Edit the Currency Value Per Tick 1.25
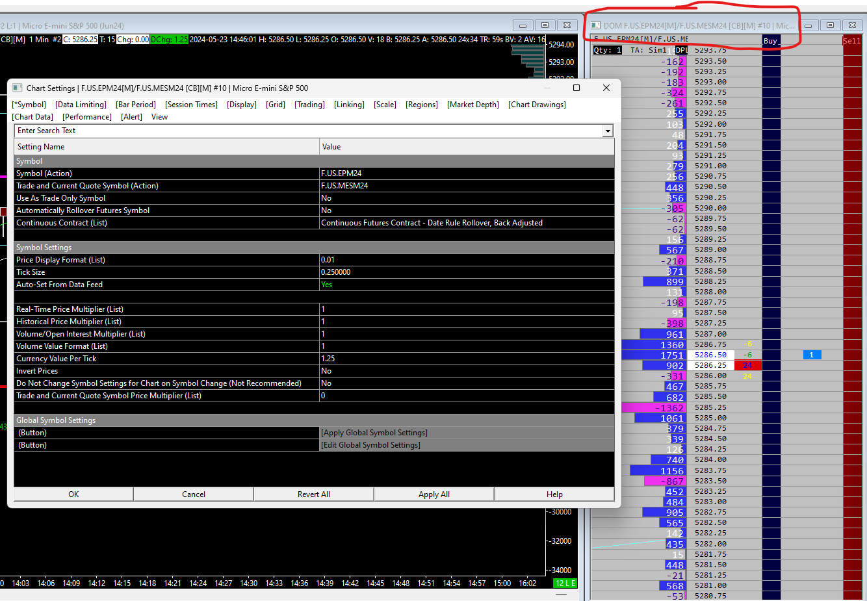This screenshot has height=601, width=867. point(467,359)
